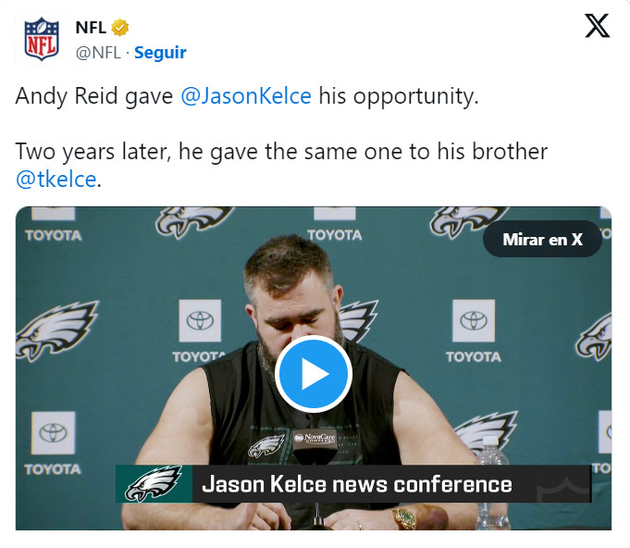This screenshot has width=630, height=548.
Task: Play the Jason Kelce video
Action: tap(314, 374)
